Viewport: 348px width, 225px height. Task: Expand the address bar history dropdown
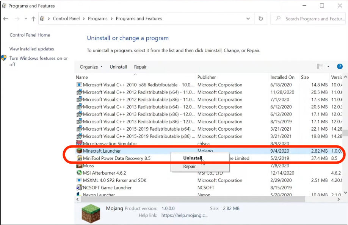coord(248,19)
